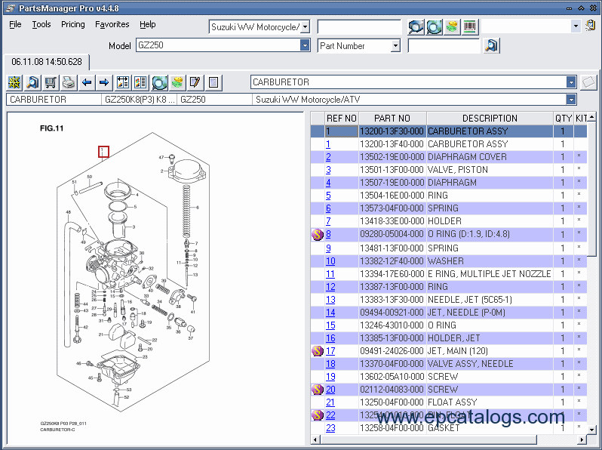This screenshot has width=602, height=450.
Task: Click the yellow building icon at top right
Action: tap(591, 26)
